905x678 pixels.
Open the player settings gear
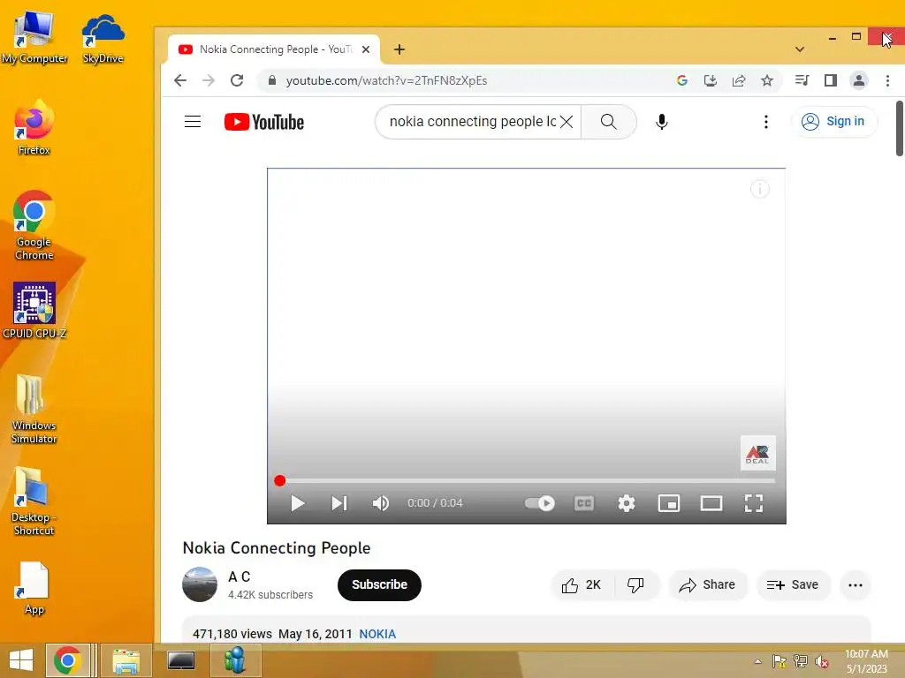pyautogui.click(x=627, y=503)
